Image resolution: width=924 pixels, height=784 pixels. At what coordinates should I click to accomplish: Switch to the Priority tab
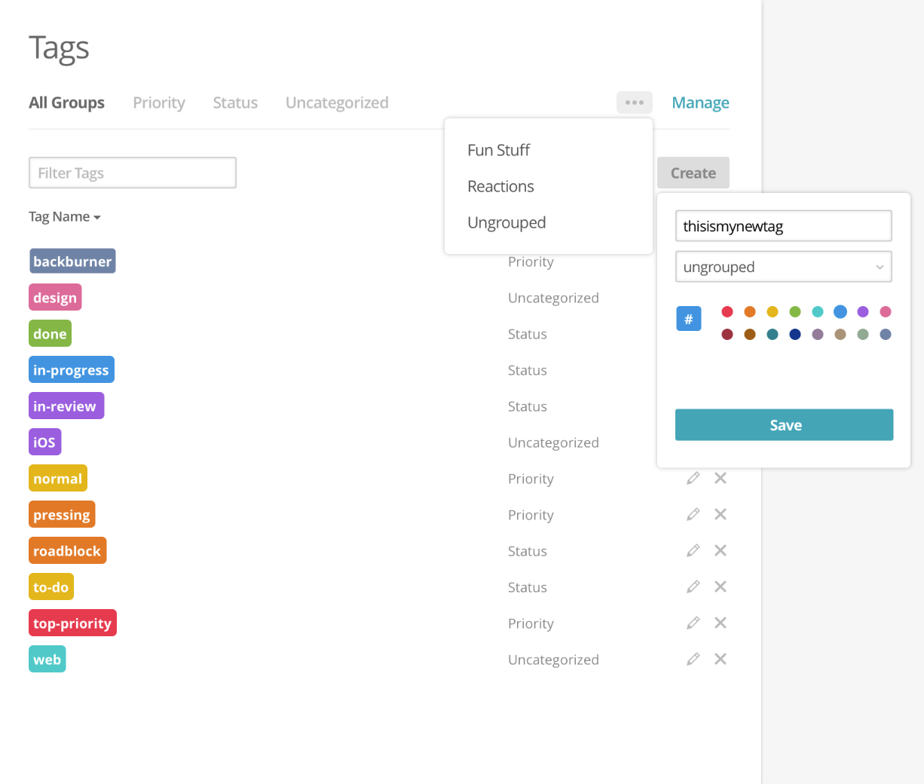coord(159,103)
